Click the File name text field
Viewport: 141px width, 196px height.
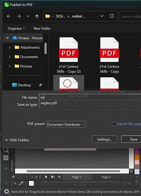90,97
